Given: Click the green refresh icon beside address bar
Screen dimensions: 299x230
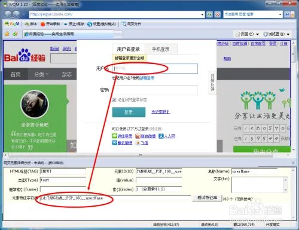Looking at the screenshot, I should coord(209,14).
